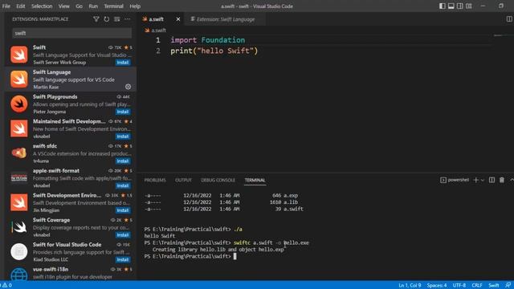Click line number 2 in editor gutter
Image resolution: width=514 pixels, height=289 pixels.
point(158,51)
